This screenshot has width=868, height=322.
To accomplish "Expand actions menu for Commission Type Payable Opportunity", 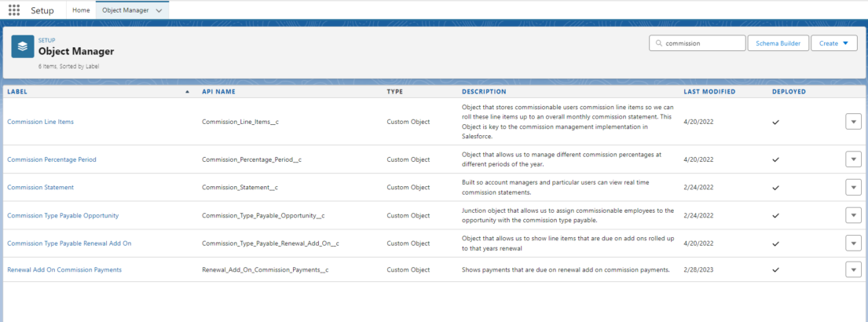I will click(x=853, y=215).
